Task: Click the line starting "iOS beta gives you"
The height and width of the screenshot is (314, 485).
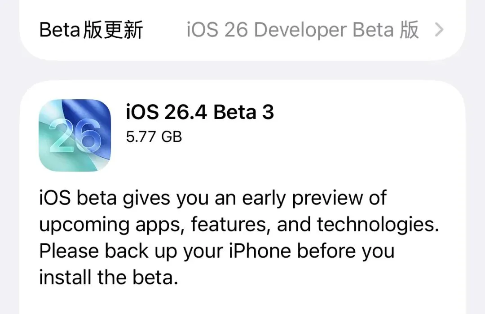Action: 213,198
